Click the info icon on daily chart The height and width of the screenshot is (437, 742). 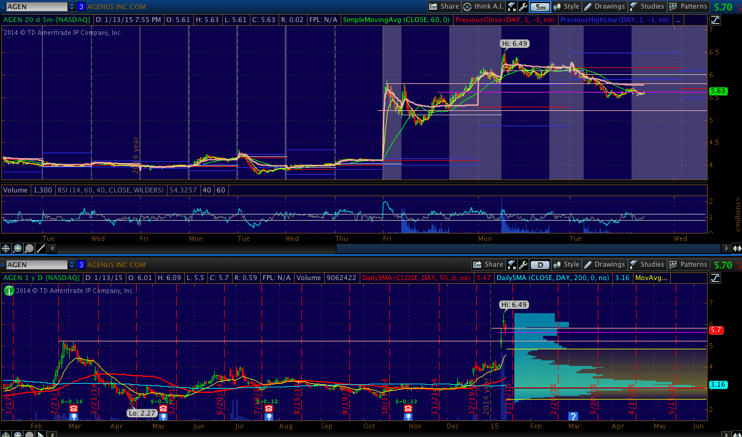point(9,291)
